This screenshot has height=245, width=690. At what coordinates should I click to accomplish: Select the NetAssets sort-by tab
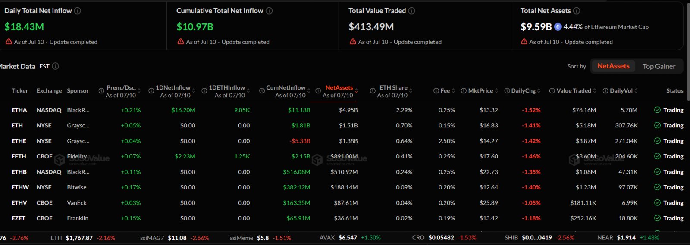pyautogui.click(x=613, y=66)
